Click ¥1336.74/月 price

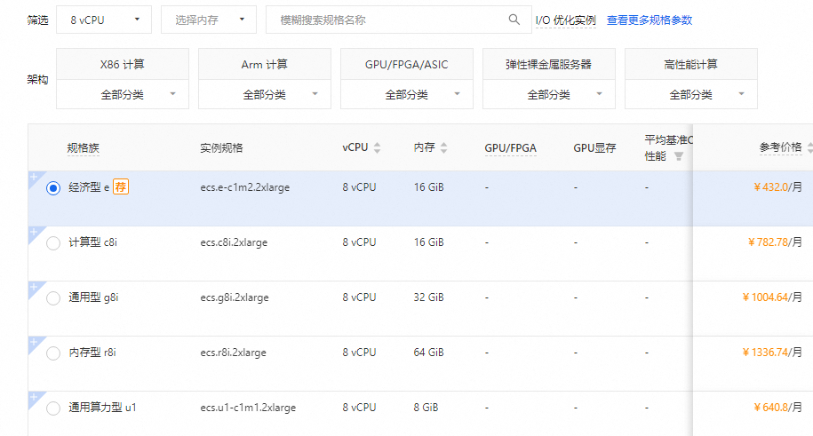[x=772, y=352]
